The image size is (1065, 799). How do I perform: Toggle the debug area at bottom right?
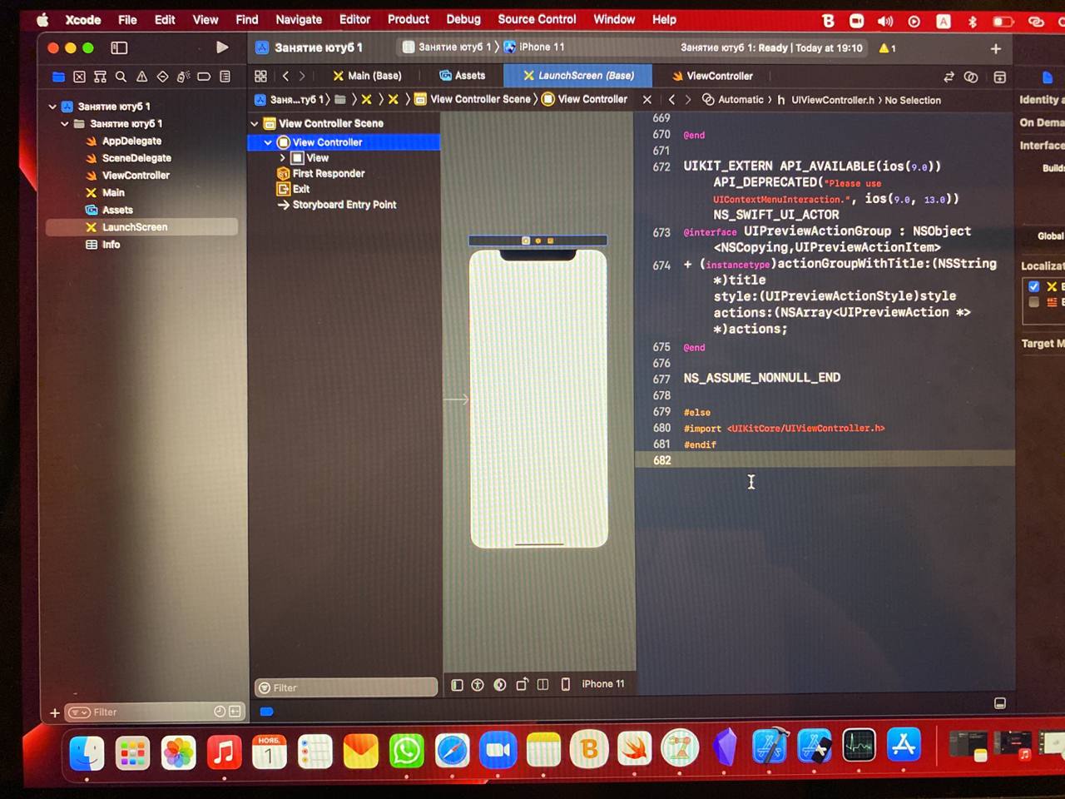[1000, 703]
